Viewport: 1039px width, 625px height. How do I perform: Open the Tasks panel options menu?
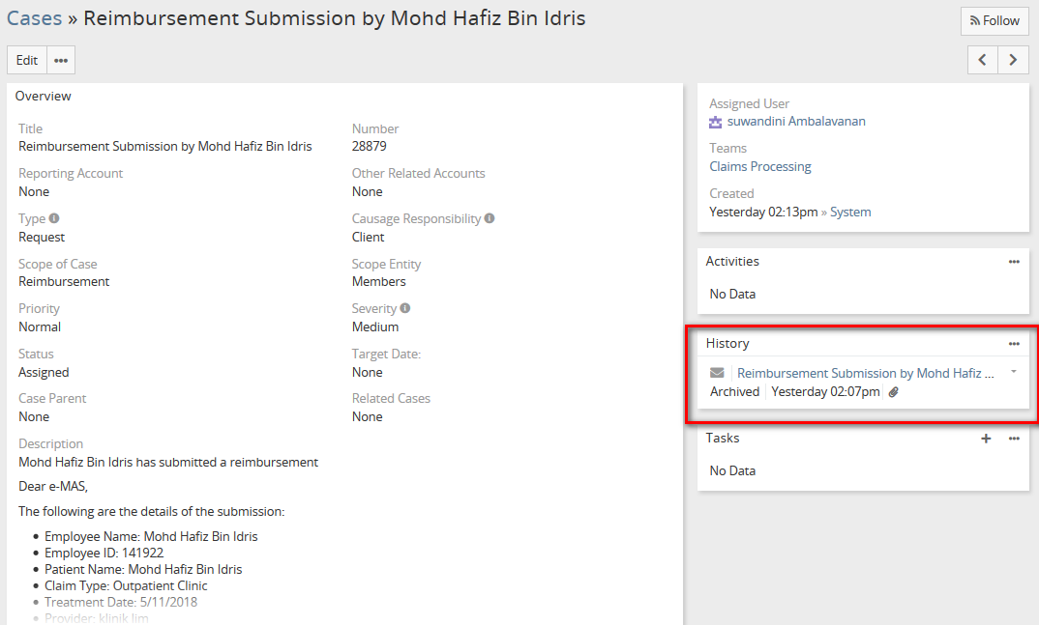(x=1014, y=439)
